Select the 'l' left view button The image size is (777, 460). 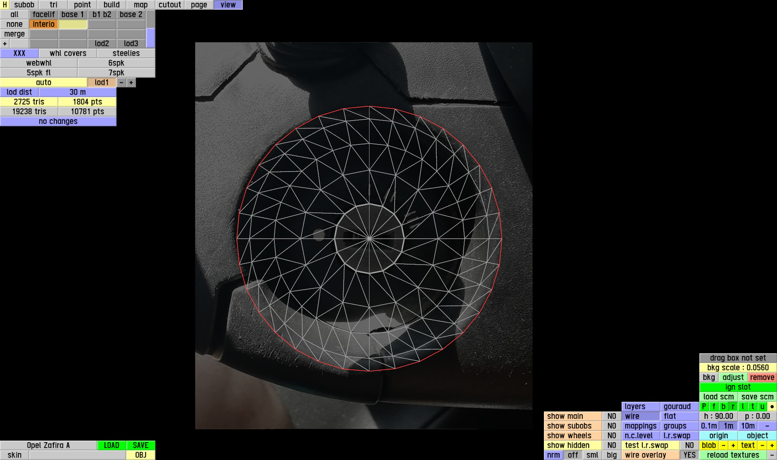click(743, 407)
